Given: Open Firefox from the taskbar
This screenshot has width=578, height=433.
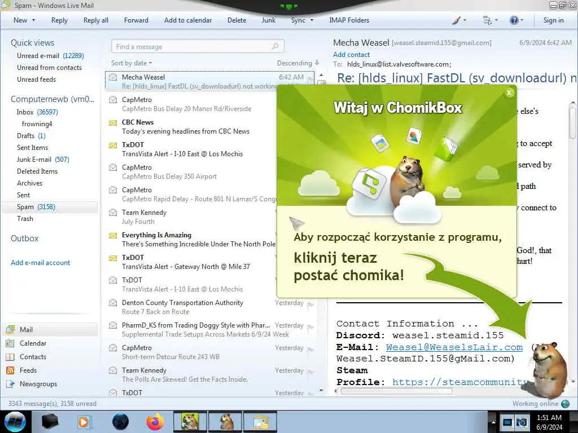Looking at the screenshot, I should 155,422.
